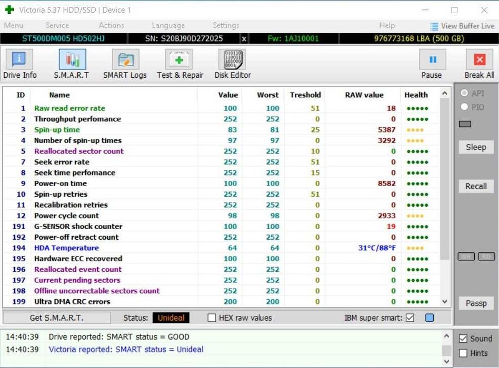Click the Pause icon button
This screenshot has width=499, height=368.
[433, 59]
